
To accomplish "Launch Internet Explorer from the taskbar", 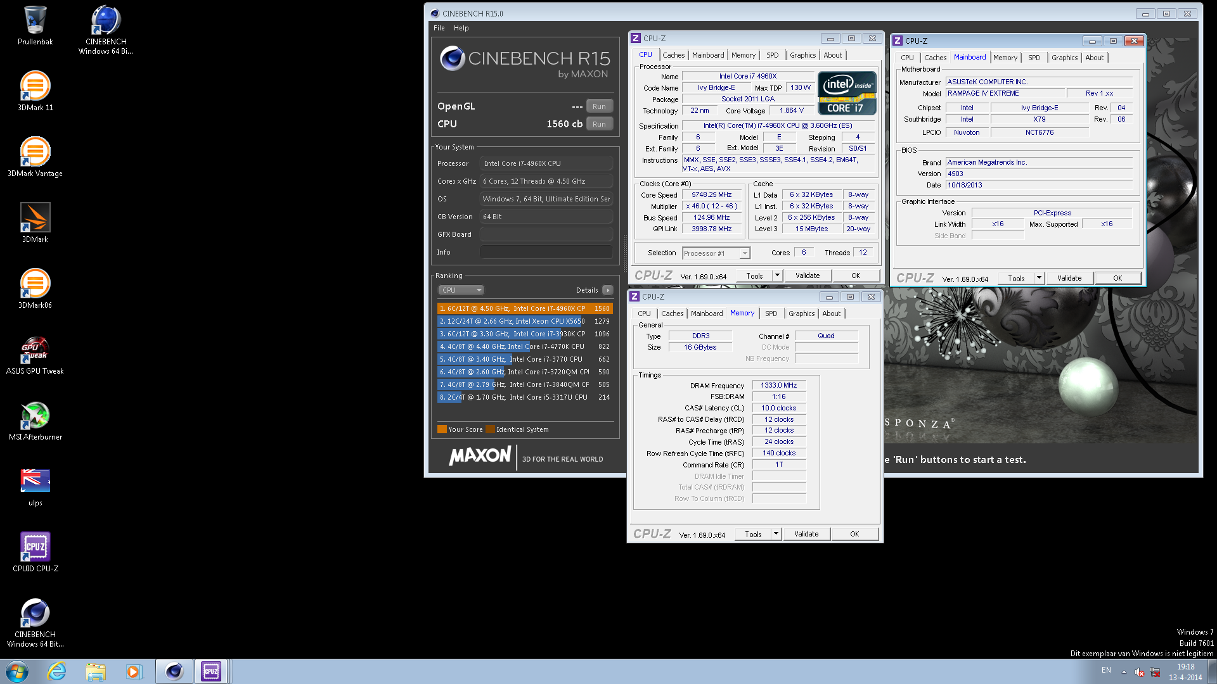I will tap(57, 671).
